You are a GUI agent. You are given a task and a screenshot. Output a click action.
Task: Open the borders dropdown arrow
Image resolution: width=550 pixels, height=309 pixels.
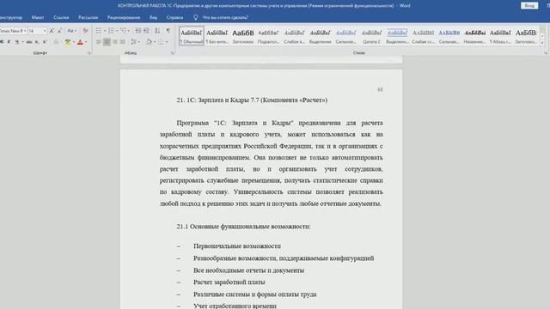167,42
